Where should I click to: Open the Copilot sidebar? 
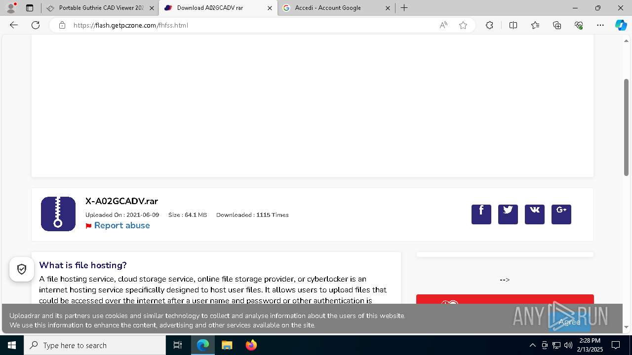point(621,25)
